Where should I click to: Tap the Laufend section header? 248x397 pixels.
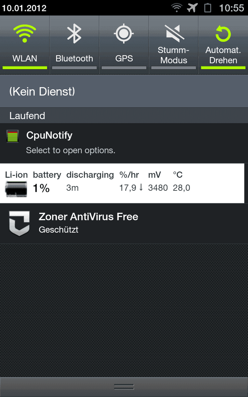coord(27,116)
